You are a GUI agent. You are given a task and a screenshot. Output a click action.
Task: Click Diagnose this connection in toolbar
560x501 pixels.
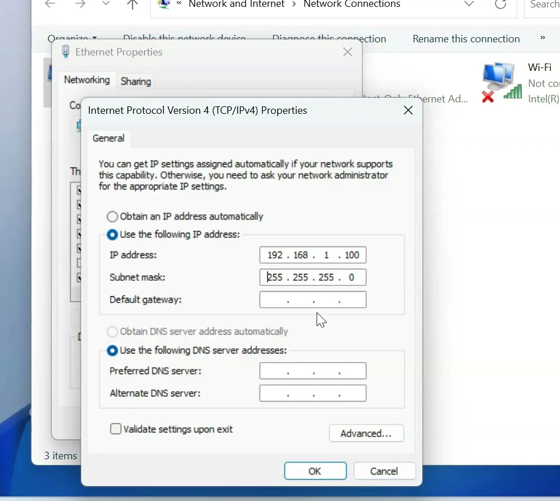[x=329, y=38]
